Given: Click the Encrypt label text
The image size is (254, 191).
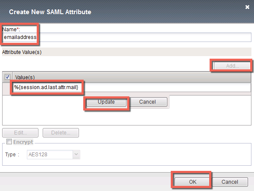Looking at the screenshot, I should click(x=23, y=142).
